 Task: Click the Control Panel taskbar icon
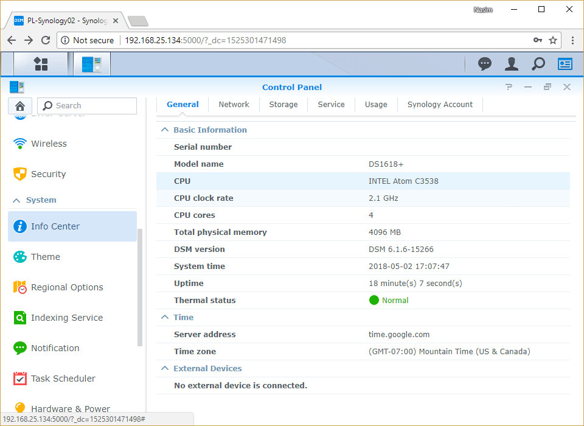92,64
